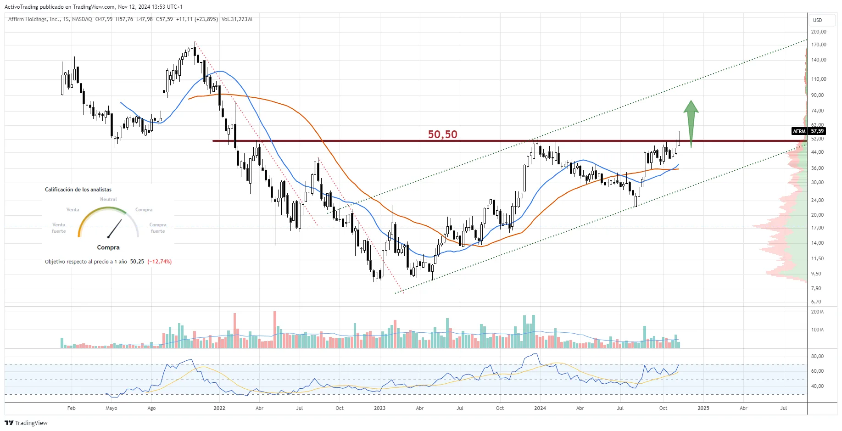Screen dimensions: 842x431
Task: Click the 1-year price target 50,25
Action: coord(137,262)
